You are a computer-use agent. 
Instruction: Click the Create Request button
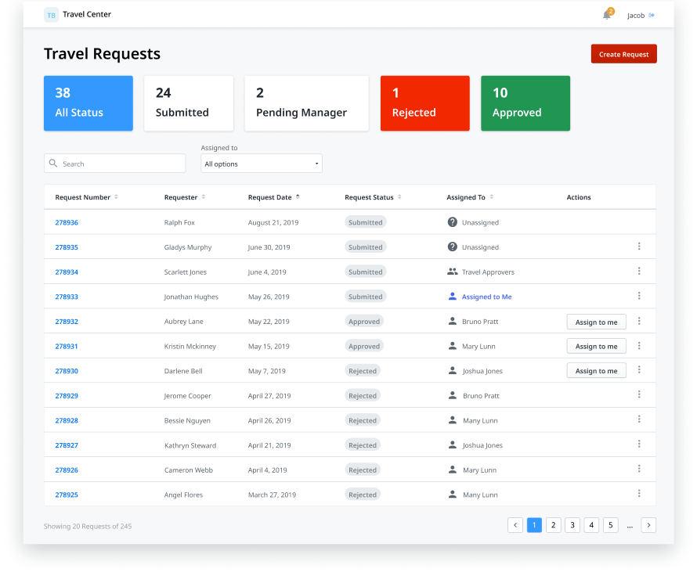pyautogui.click(x=623, y=53)
